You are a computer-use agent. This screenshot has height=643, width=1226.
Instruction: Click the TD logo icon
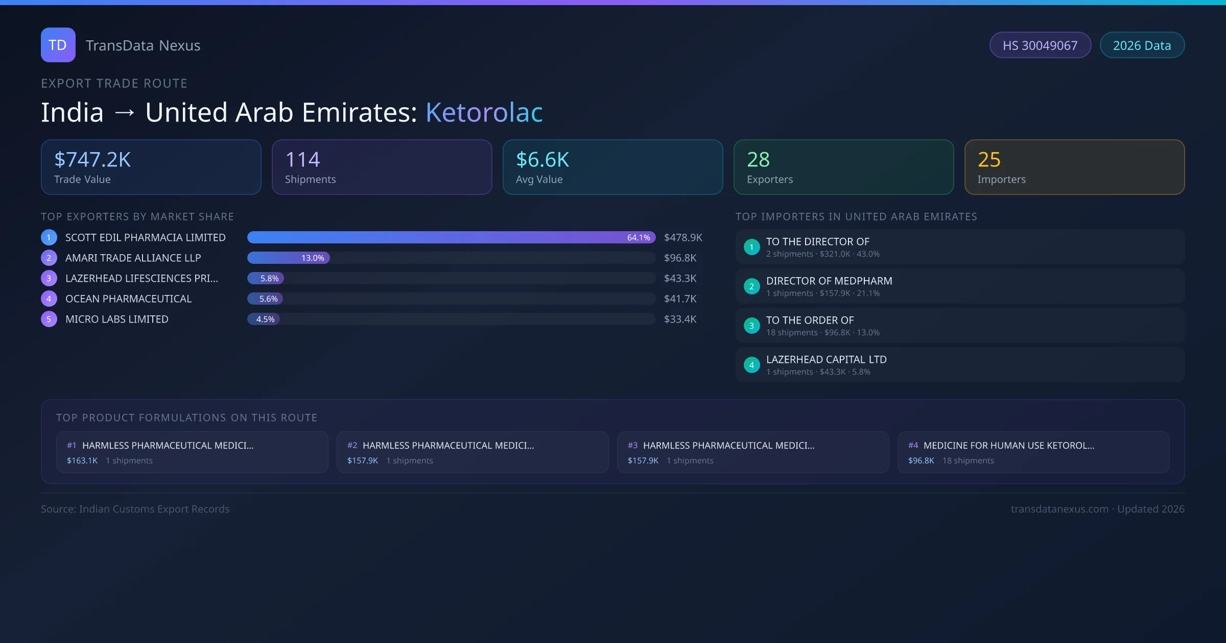click(58, 45)
